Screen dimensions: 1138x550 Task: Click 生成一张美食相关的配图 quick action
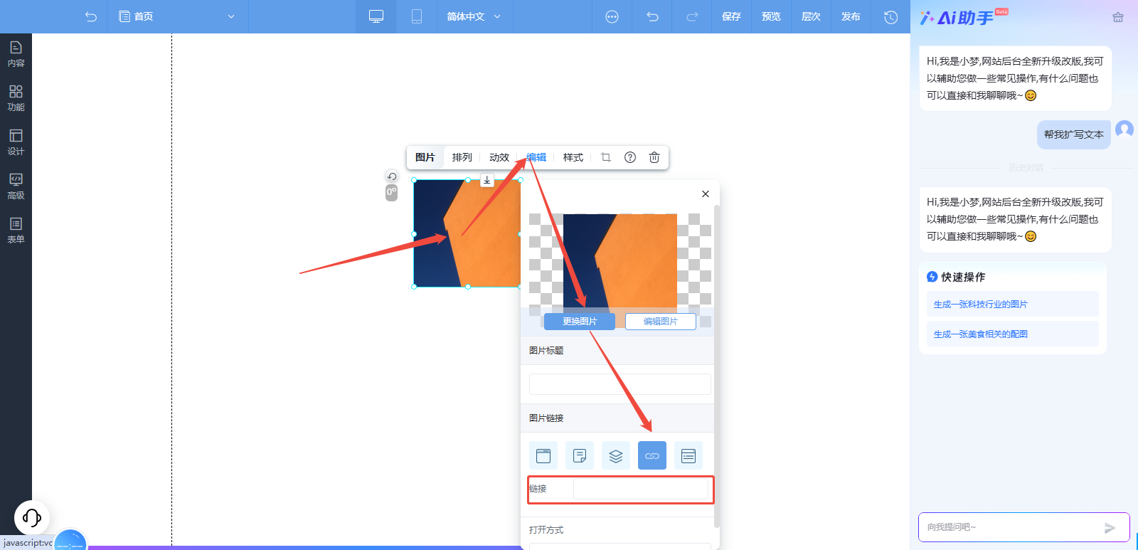click(x=1013, y=334)
